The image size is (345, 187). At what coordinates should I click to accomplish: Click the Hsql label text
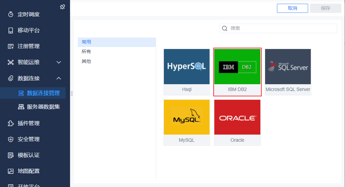(x=187, y=89)
